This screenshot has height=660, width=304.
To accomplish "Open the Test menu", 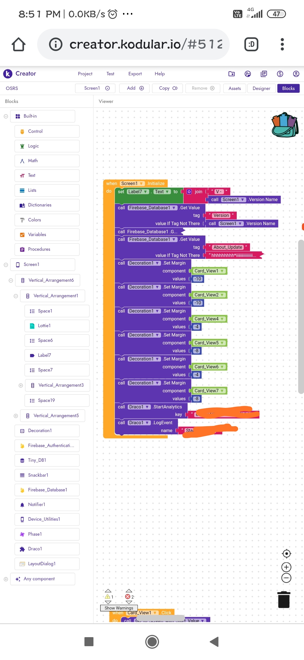I will [110, 74].
